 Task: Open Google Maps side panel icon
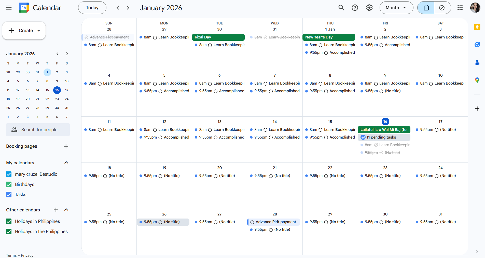pos(477,80)
